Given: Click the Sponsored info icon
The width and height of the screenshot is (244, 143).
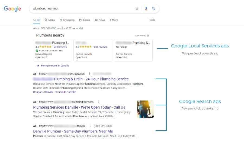Looking at the screenshot, I should click(x=148, y=35).
